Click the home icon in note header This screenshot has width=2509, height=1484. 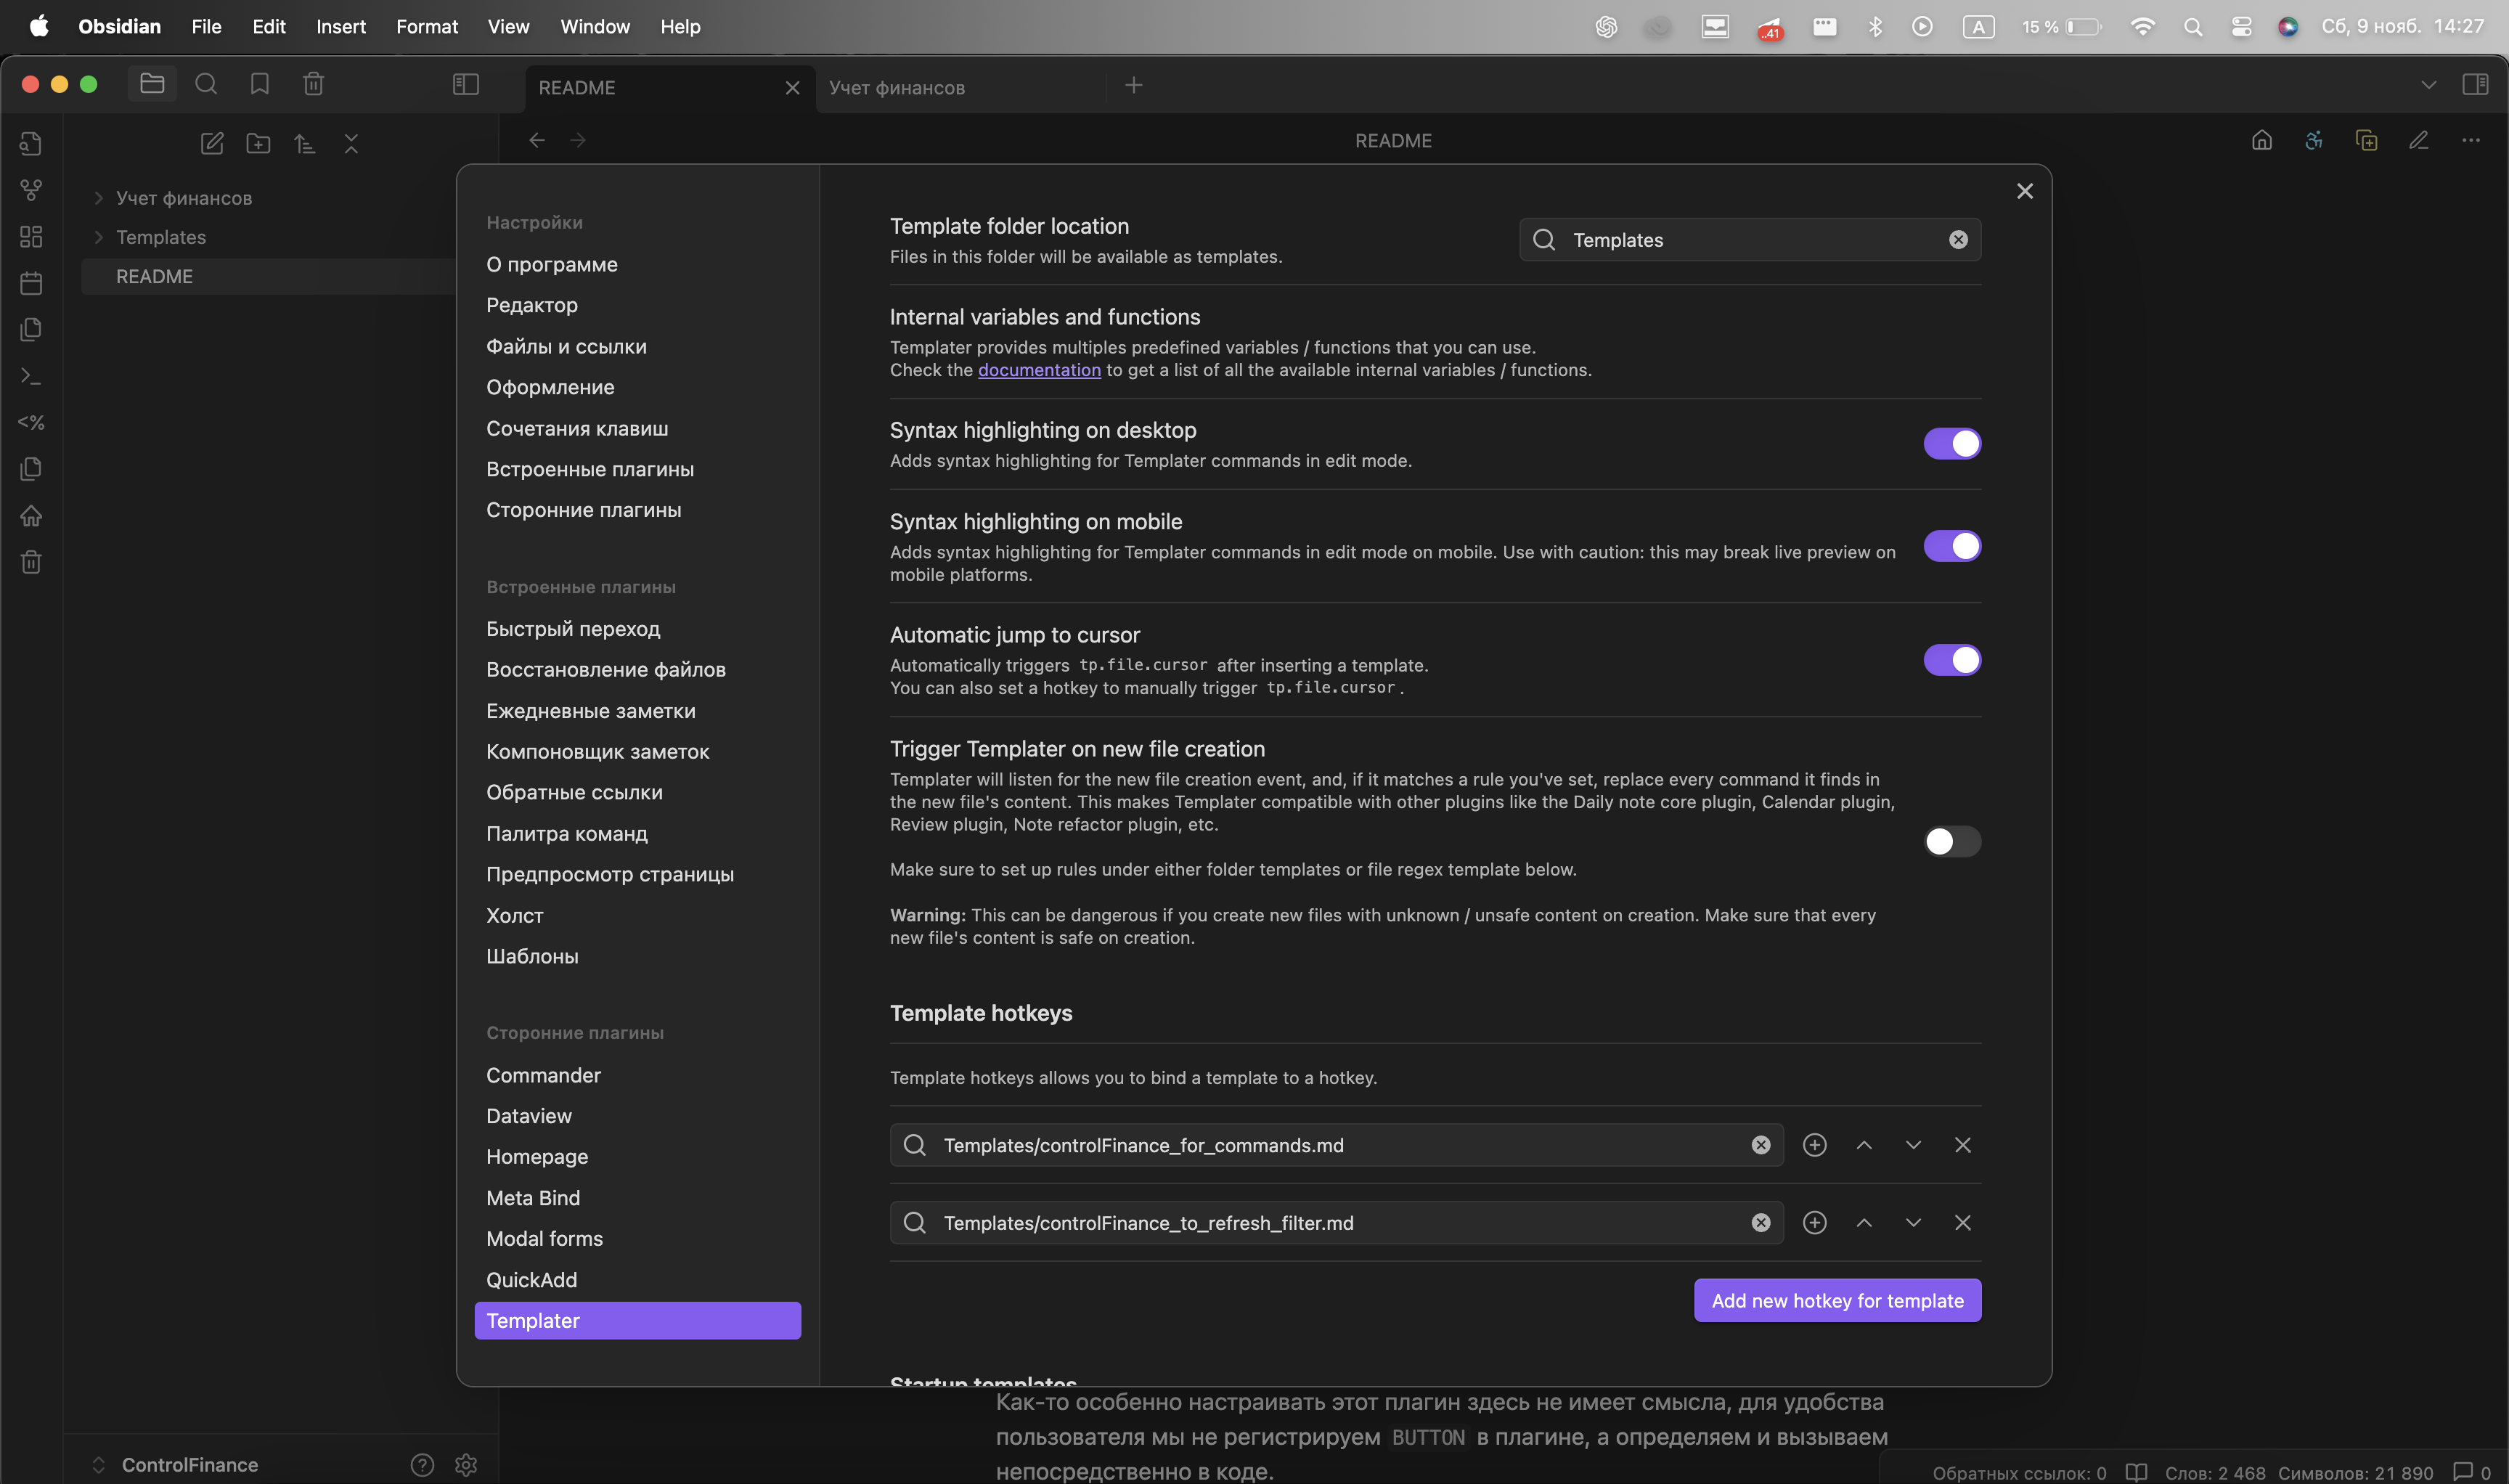2262,141
